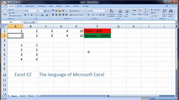This screenshot has width=179, height=100.
Task: Switch to the Sheet2 worksheet tab
Action: click(x=23, y=96)
